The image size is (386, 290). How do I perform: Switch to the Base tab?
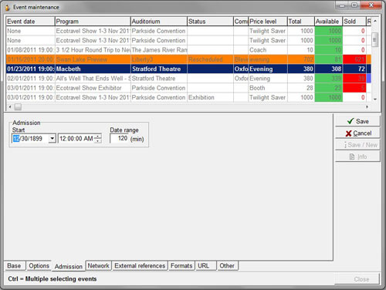click(x=15, y=266)
